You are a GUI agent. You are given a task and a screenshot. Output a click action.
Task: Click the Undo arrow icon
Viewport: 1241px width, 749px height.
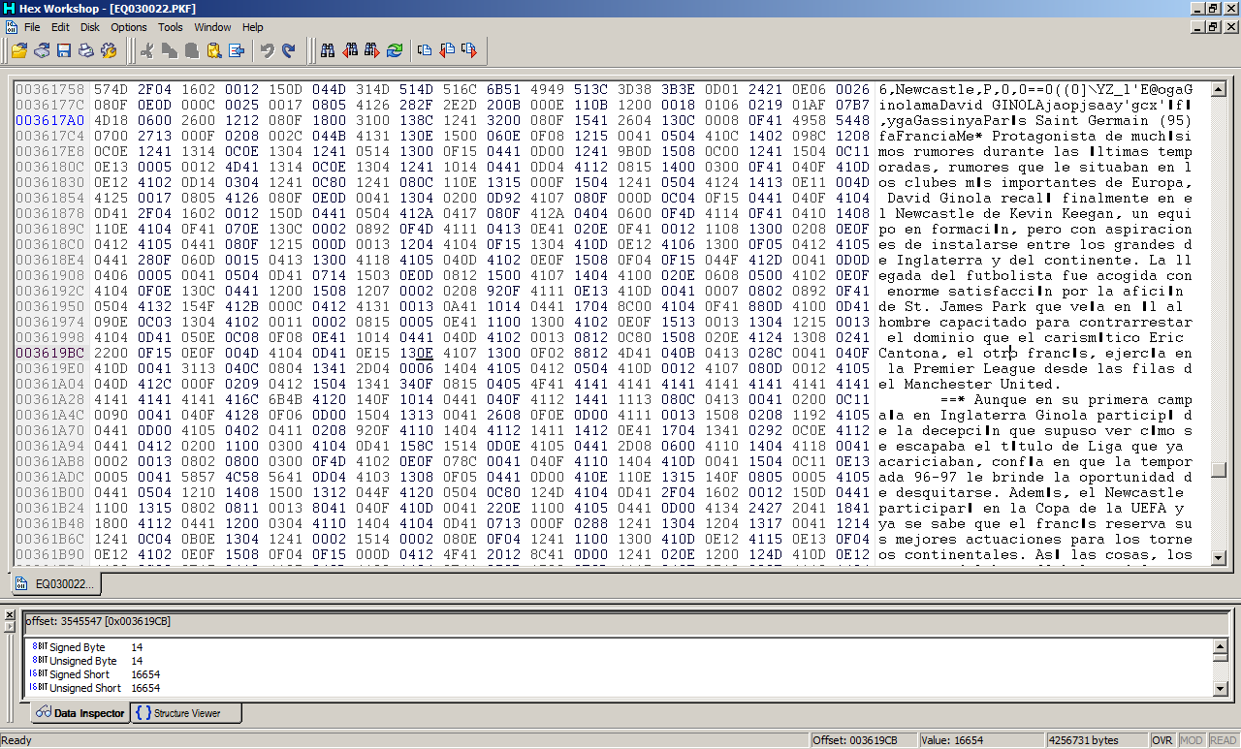[267, 49]
